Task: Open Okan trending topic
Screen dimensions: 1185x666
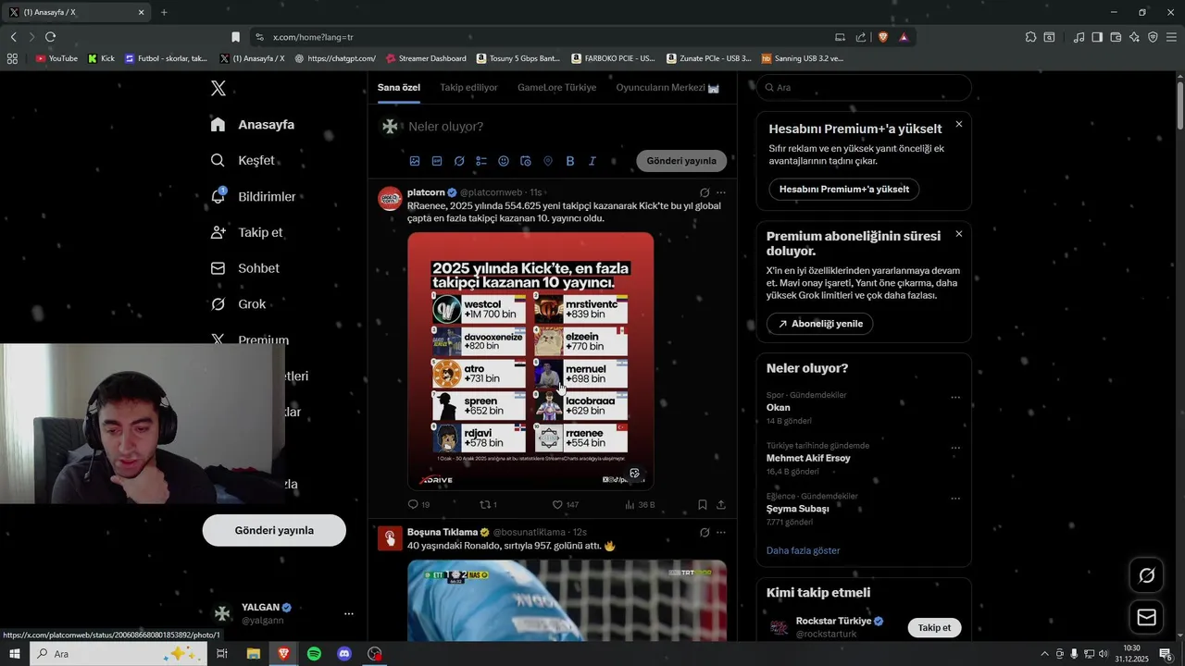Action: pyautogui.click(x=779, y=407)
